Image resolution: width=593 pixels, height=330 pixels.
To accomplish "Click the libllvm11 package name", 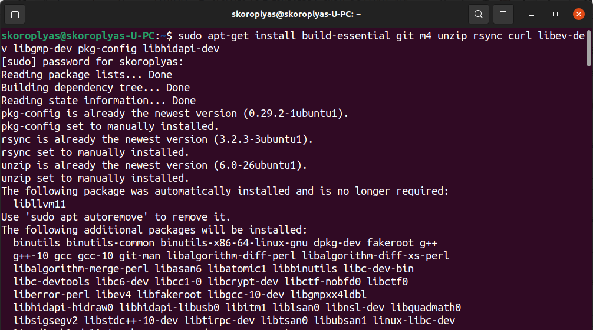I will pos(39,204).
